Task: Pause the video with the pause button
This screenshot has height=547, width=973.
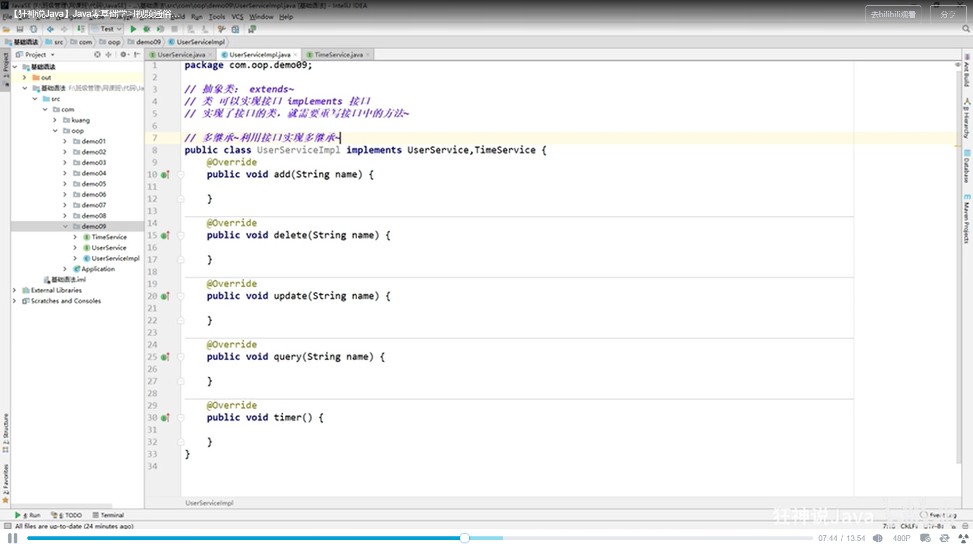Action: [13, 538]
